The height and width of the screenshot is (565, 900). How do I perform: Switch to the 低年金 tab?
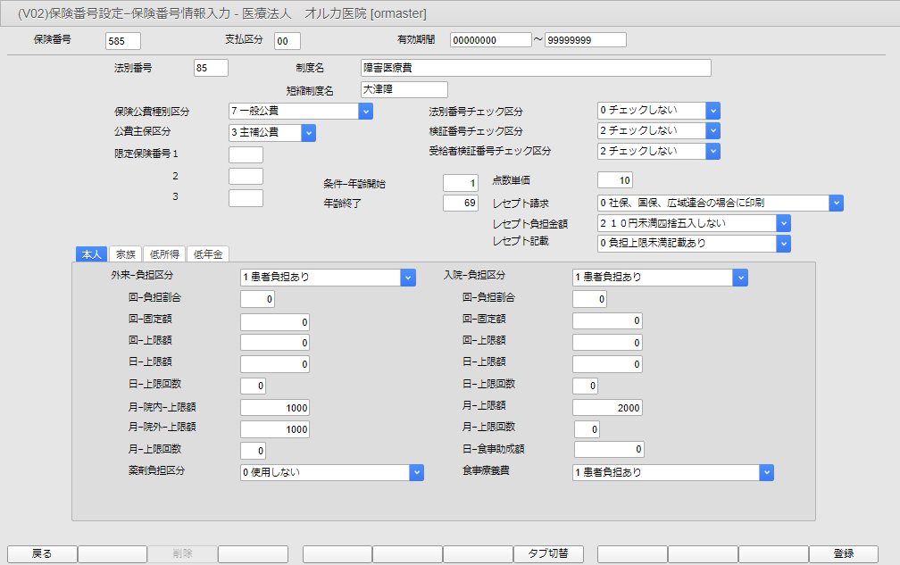pyautogui.click(x=207, y=254)
